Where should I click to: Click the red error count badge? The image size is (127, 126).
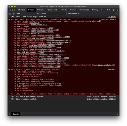point(108,10)
